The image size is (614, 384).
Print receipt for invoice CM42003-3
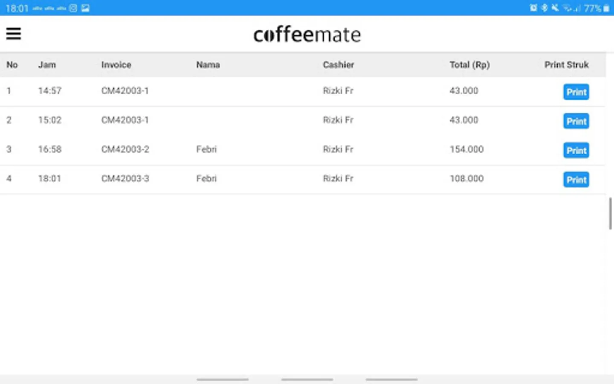(x=576, y=180)
